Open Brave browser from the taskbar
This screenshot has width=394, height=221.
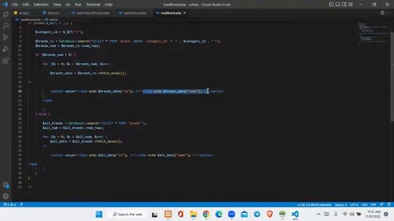[270, 214]
